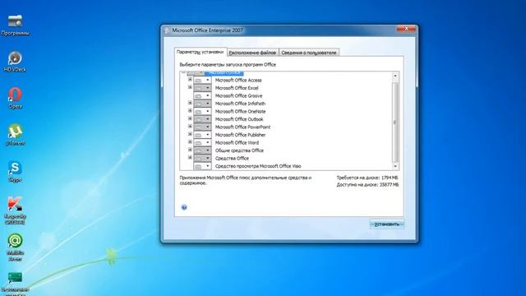Open install-option dropdown for Средства Office
Viewport: 526px width, 296px height.
(x=202, y=158)
